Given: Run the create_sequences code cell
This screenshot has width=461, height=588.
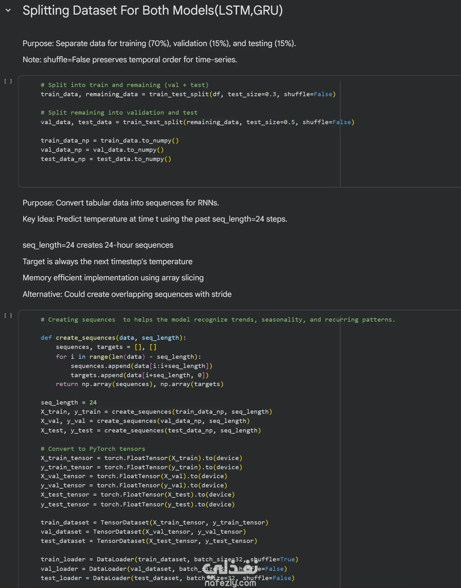Looking at the screenshot, I should [8, 316].
